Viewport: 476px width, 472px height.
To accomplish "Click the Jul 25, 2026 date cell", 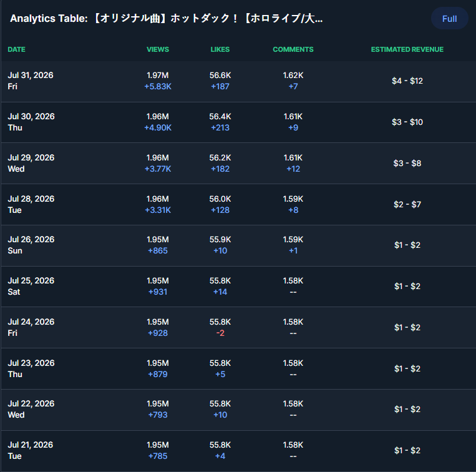I will pos(31,287).
